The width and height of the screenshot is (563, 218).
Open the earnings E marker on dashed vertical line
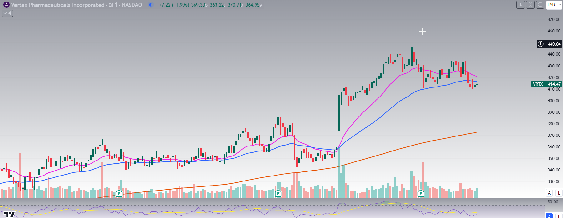[x=278, y=194]
